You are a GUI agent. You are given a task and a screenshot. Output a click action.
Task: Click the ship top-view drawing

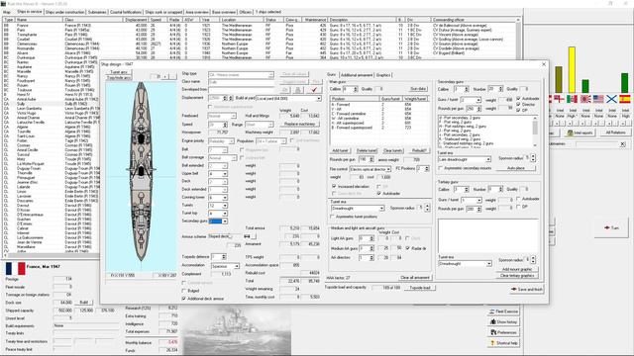click(141, 171)
